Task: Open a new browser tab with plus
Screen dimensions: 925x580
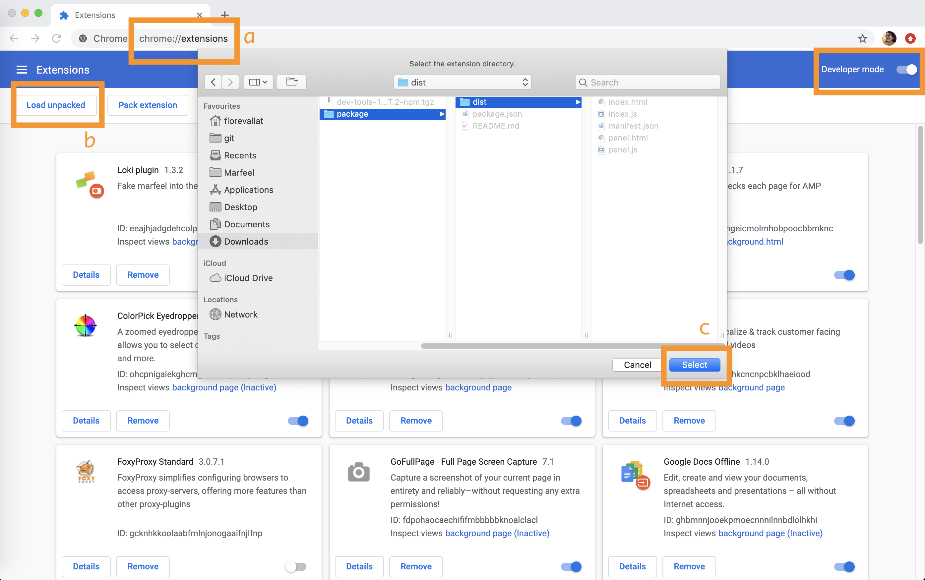Action: (x=225, y=15)
